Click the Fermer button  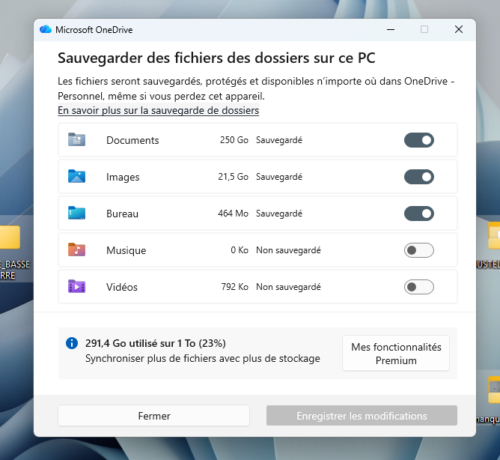tap(153, 416)
